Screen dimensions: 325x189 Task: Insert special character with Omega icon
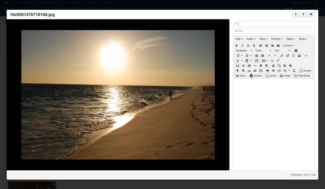[237, 65]
